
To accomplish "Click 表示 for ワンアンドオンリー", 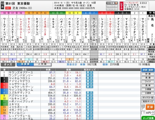I will [89, 75].
